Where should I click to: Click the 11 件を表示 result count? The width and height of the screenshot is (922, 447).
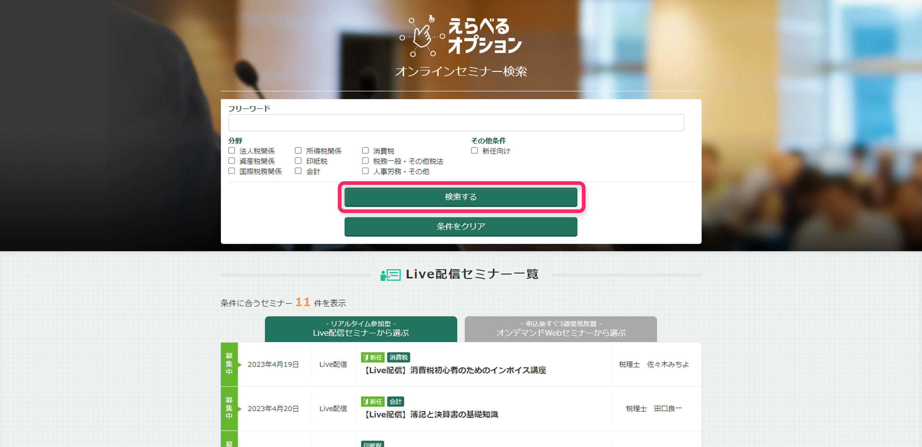[321, 302]
